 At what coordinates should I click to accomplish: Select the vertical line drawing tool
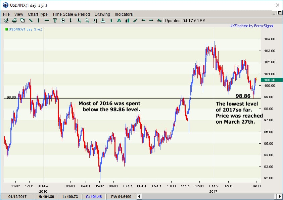pyautogui.click(x=39, y=20)
